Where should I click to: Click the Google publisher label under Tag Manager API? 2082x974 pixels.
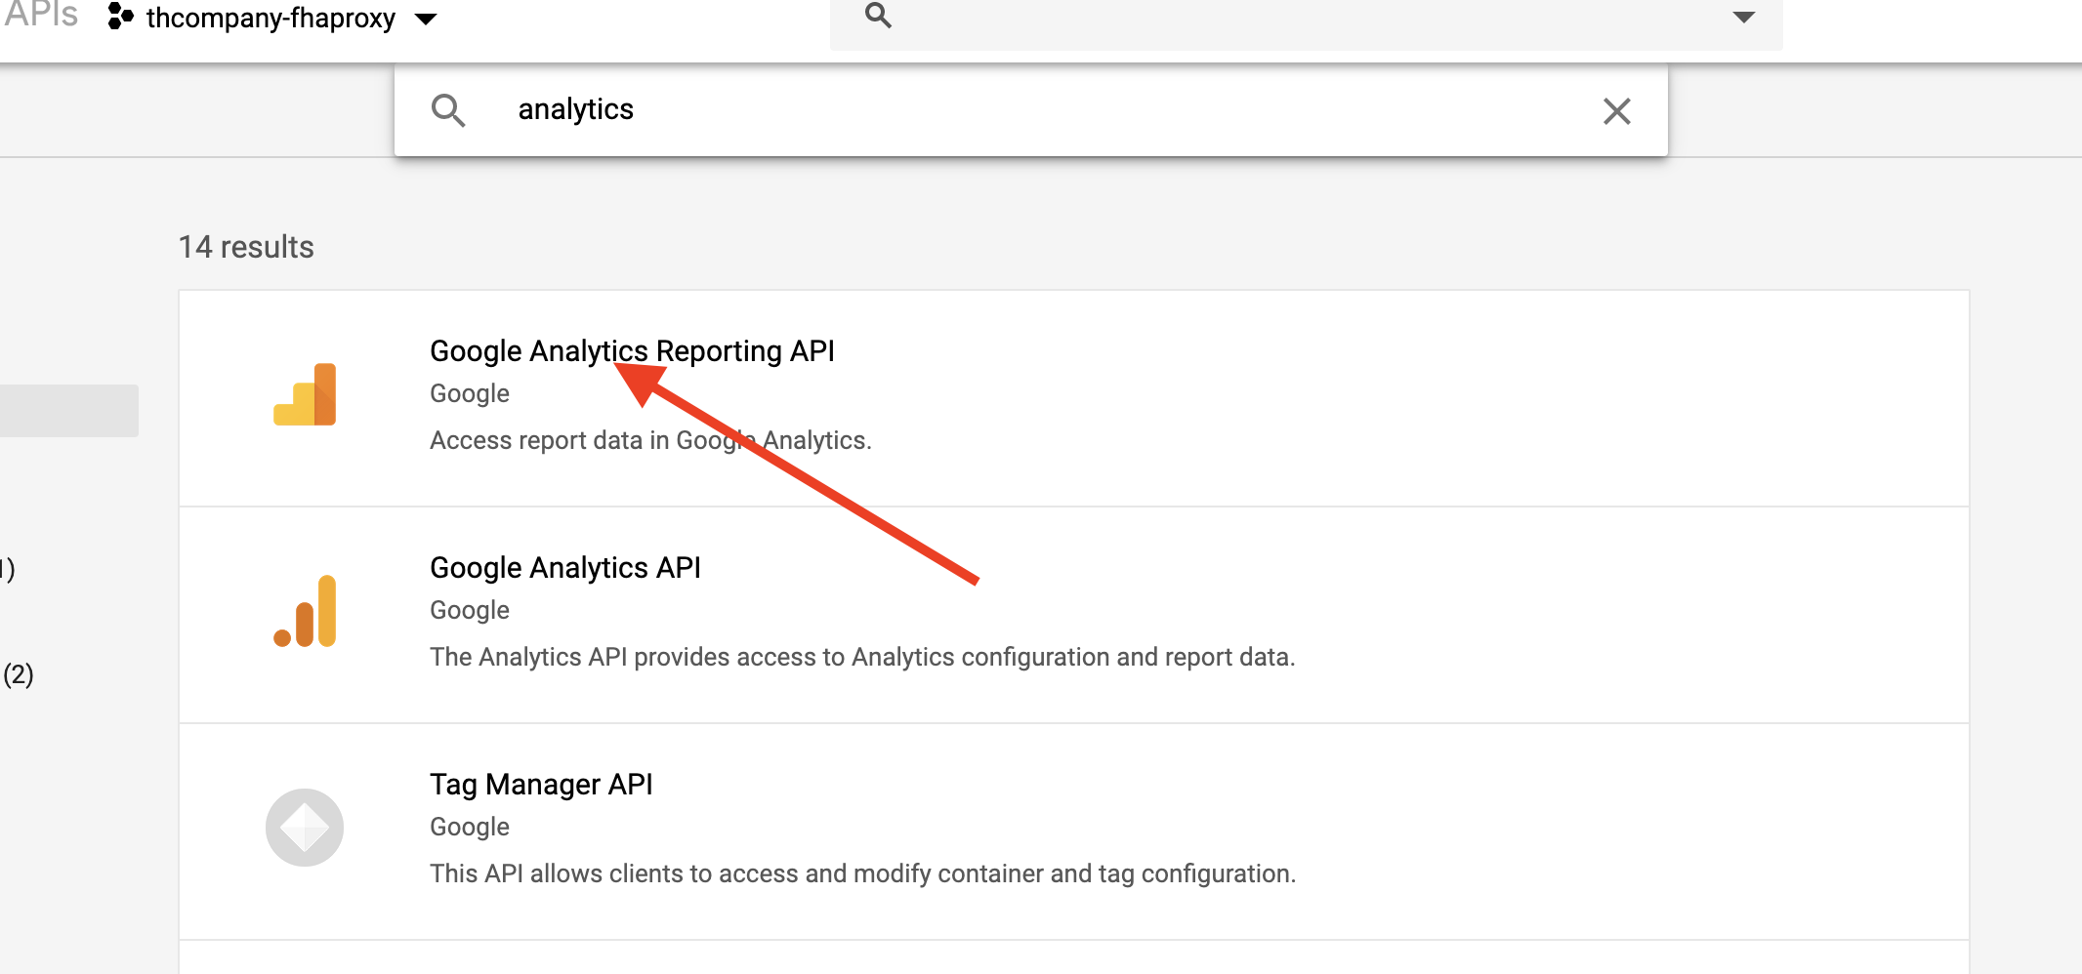[x=470, y=827]
